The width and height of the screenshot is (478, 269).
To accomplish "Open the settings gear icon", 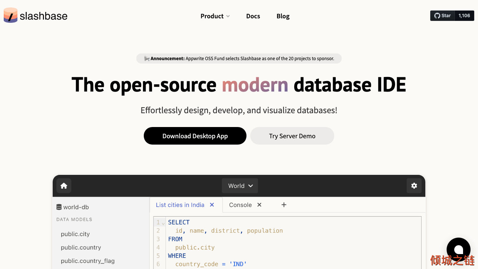I will (x=414, y=186).
